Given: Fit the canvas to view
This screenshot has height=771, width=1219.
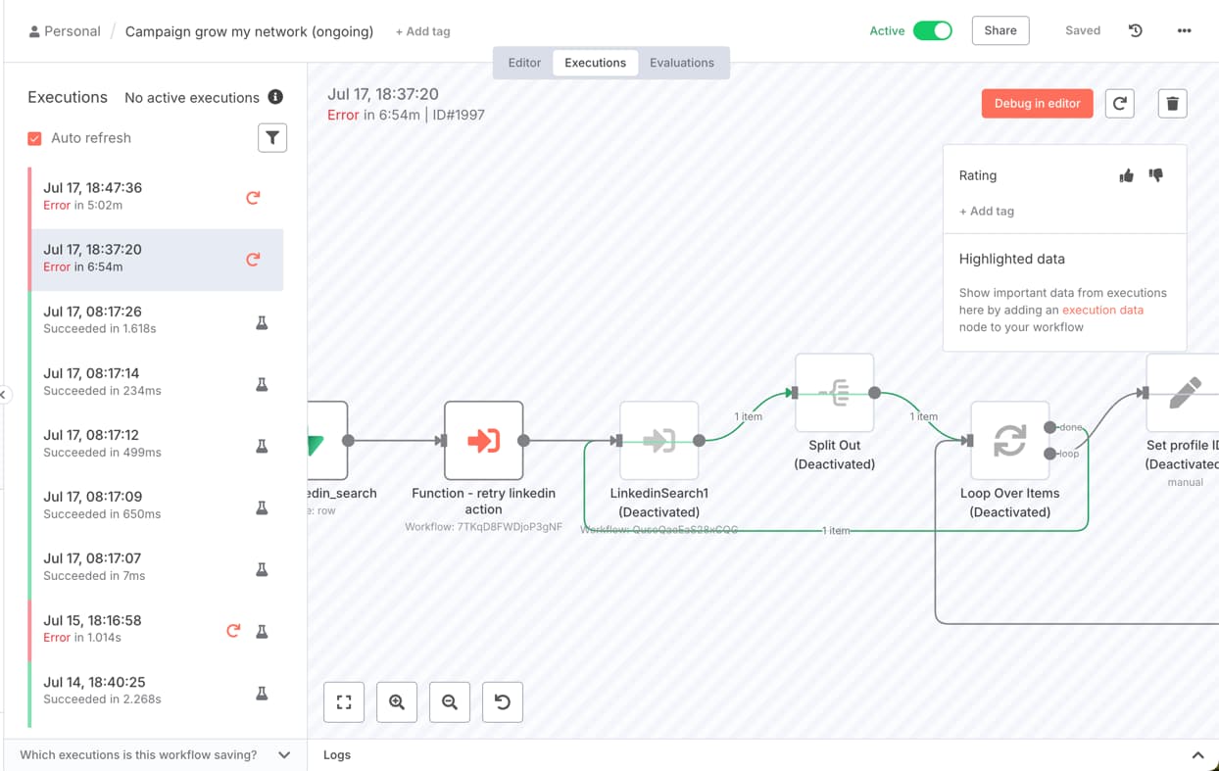Looking at the screenshot, I should (344, 702).
